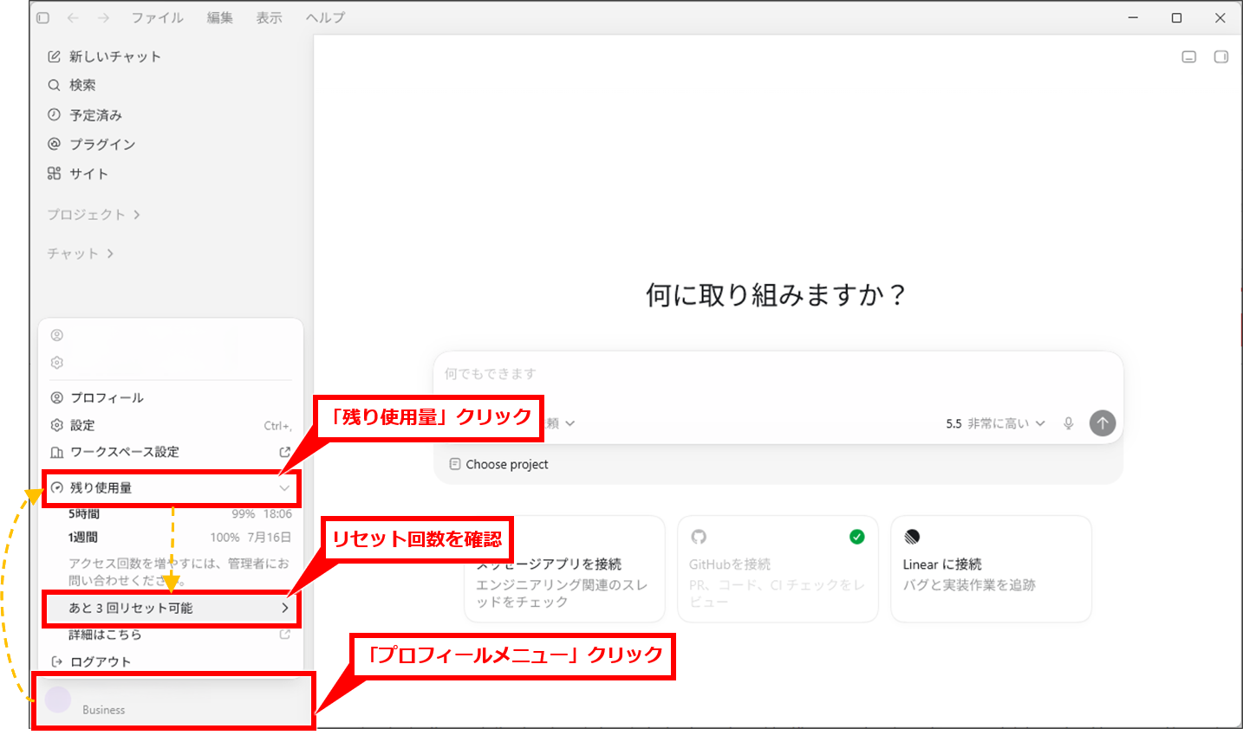Open the 編集 menu
This screenshot has height=735, width=1243.
pos(220,17)
